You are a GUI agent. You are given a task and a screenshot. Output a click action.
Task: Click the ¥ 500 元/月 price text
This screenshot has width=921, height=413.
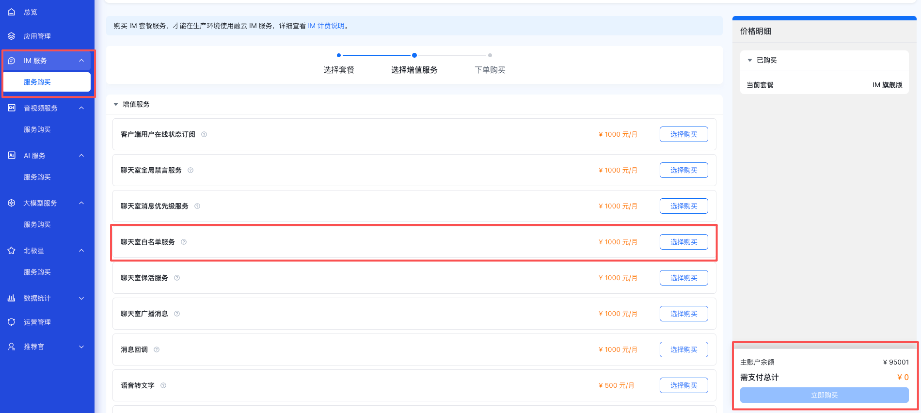(x=617, y=385)
